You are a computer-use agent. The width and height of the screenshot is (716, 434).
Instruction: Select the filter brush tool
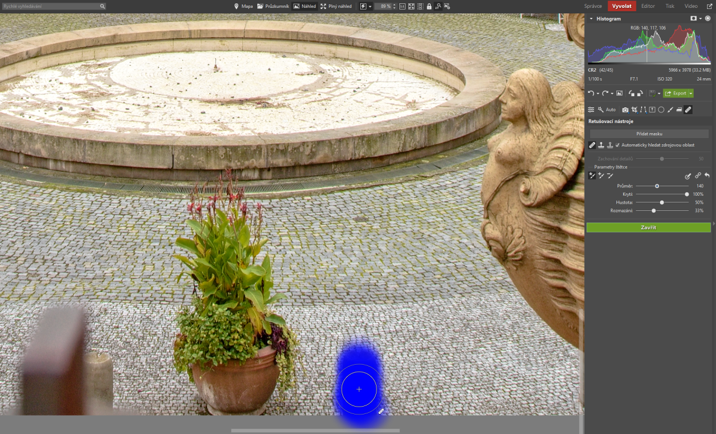tap(670, 110)
